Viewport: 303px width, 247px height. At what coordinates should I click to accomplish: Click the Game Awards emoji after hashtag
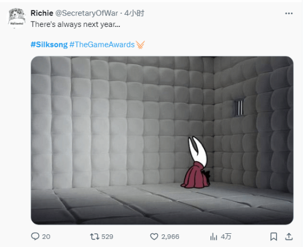click(140, 45)
